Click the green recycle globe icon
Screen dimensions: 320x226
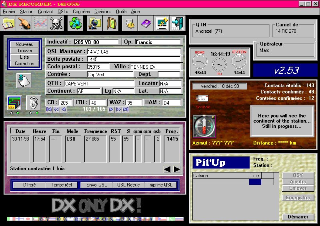[x=75, y=24]
